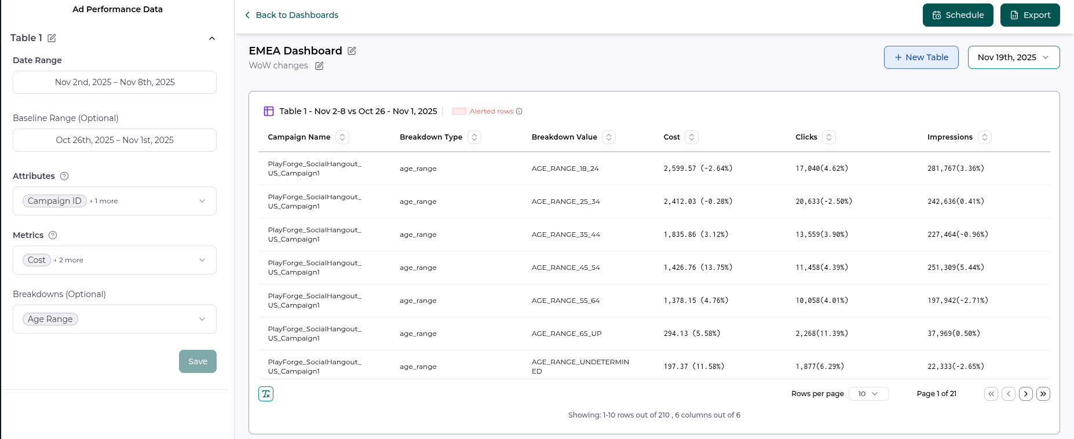Click the clear formatting icon below table

tap(266, 394)
